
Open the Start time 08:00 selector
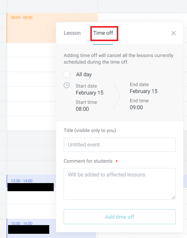coord(82,109)
